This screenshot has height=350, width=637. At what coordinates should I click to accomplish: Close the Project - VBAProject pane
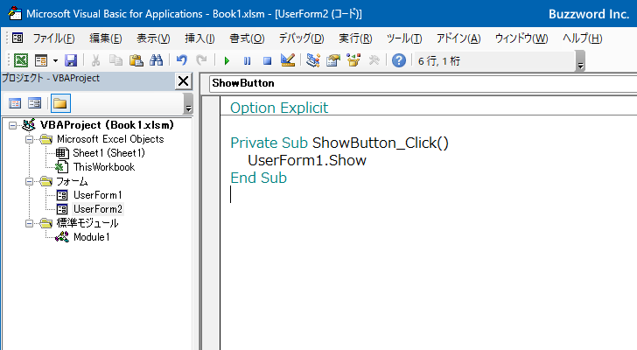point(183,81)
